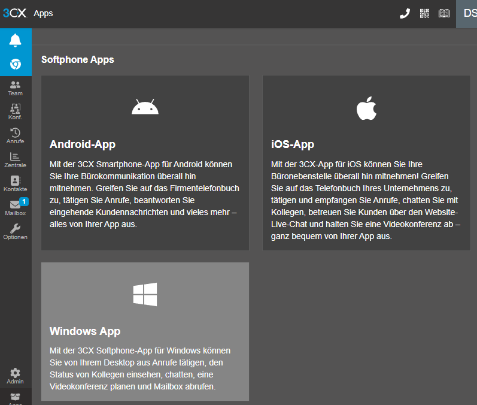477x405 pixels.
Task: Open Optionen settings wrench
Action: [x=15, y=231]
